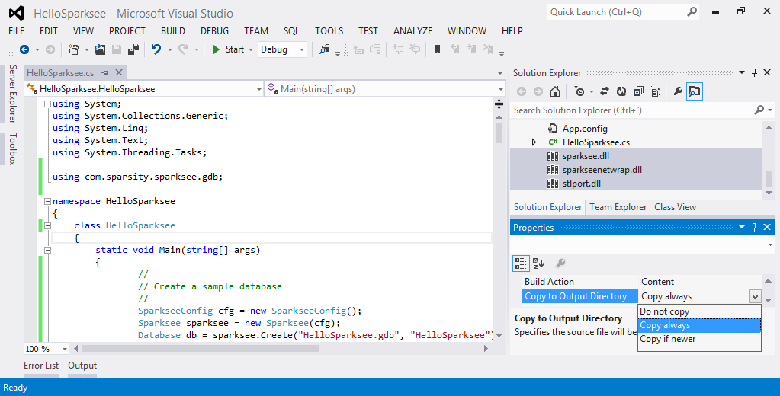The image size is (780, 396).
Task: Expand the HelloSparksee.cs tree node
Action: [534, 142]
